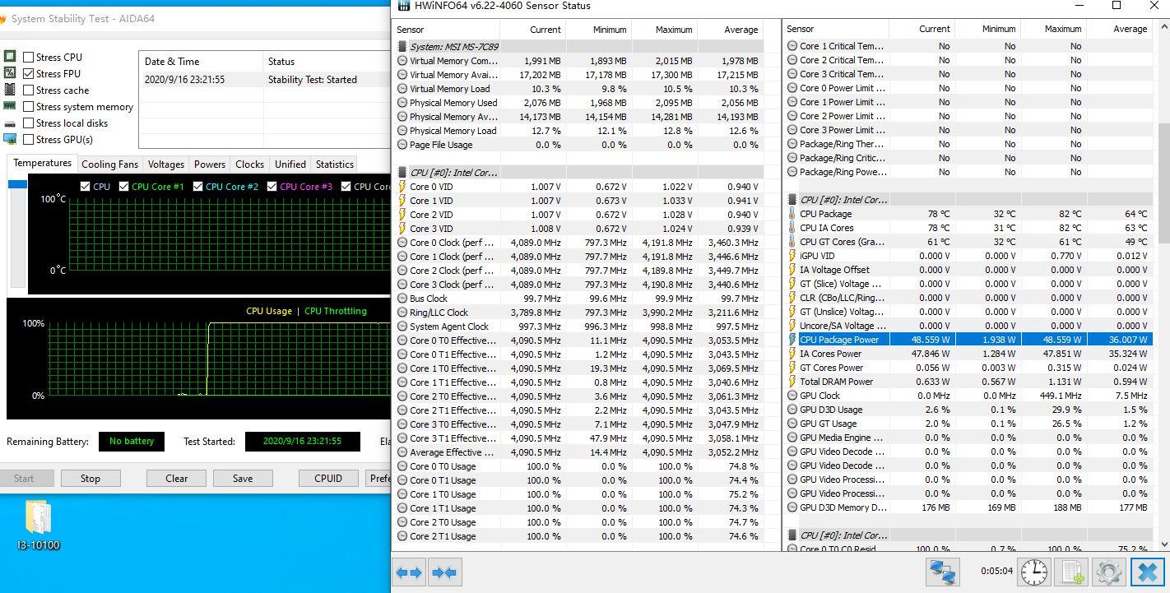Click the Status column header in AIDA64
1170x593 pixels.
tap(327, 62)
